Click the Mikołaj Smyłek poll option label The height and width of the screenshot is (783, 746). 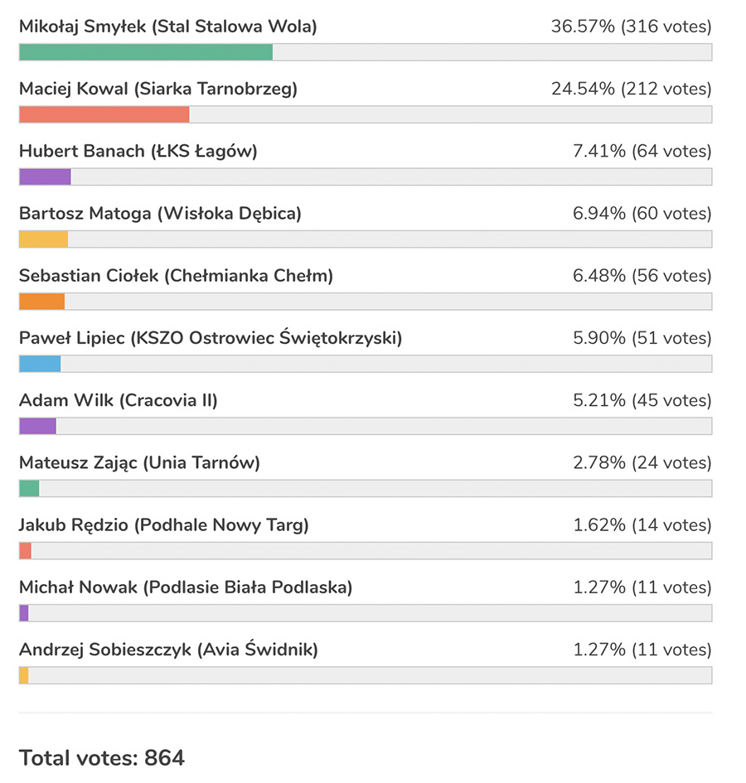[x=167, y=27]
